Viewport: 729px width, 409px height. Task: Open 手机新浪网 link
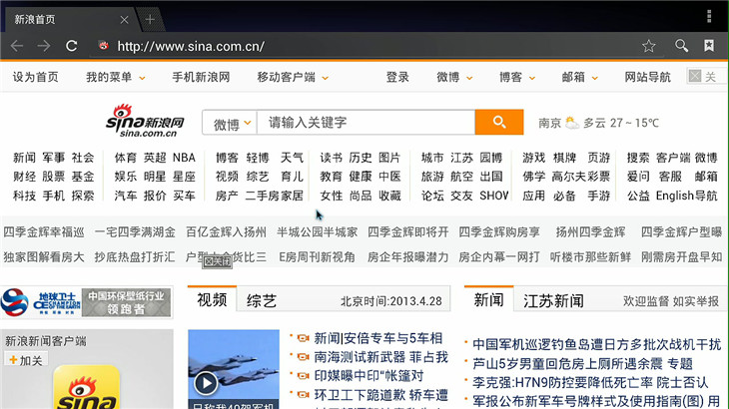(x=201, y=77)
